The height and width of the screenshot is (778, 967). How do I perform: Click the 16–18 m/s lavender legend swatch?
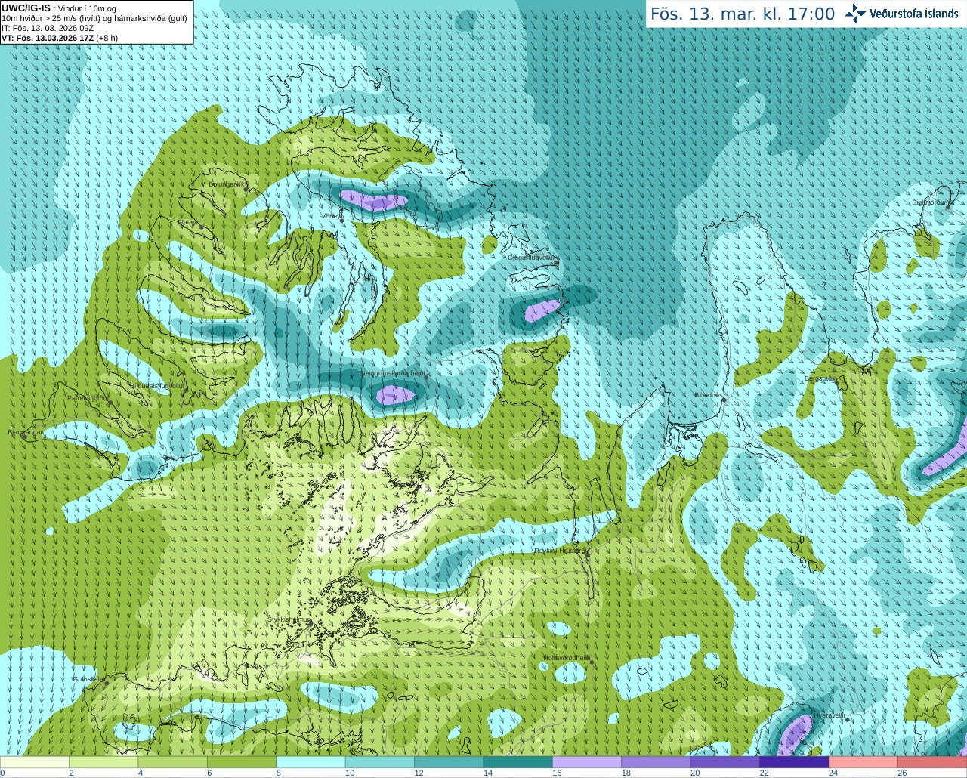coord(587,762)
